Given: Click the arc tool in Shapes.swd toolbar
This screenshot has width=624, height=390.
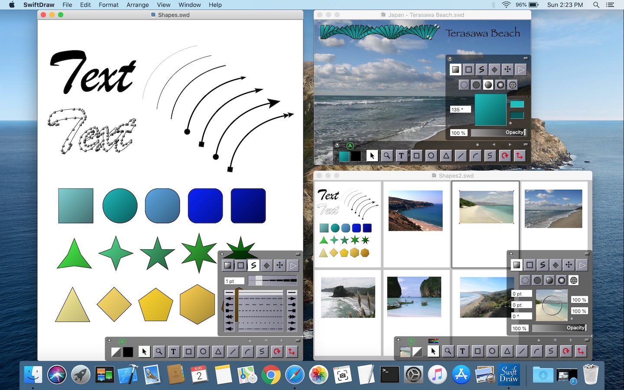Looking at the screenshot, I should (247, 351).
